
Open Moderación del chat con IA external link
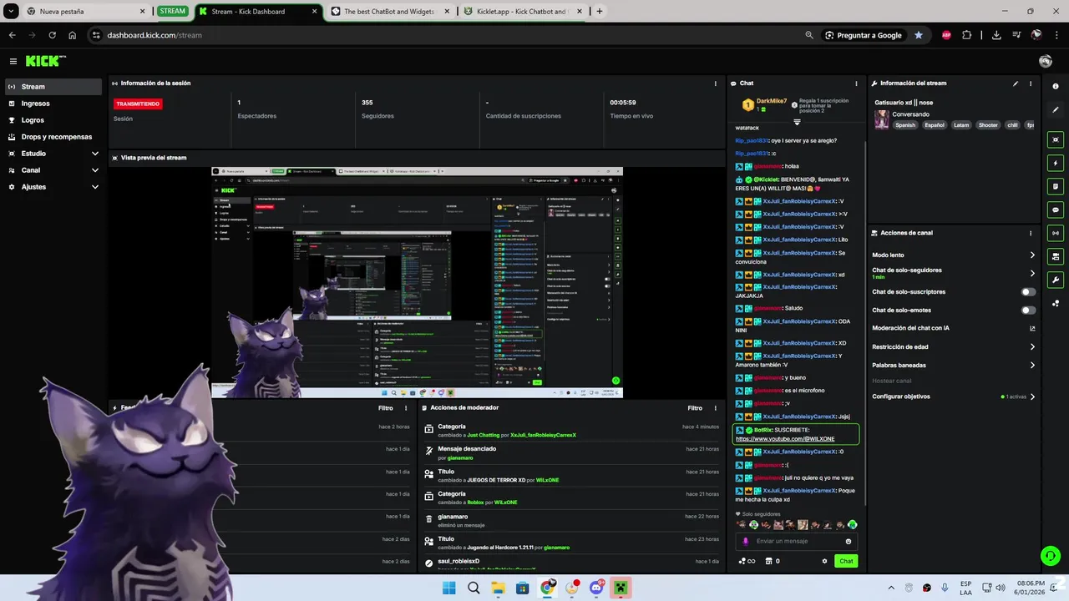click(1032, 328)
